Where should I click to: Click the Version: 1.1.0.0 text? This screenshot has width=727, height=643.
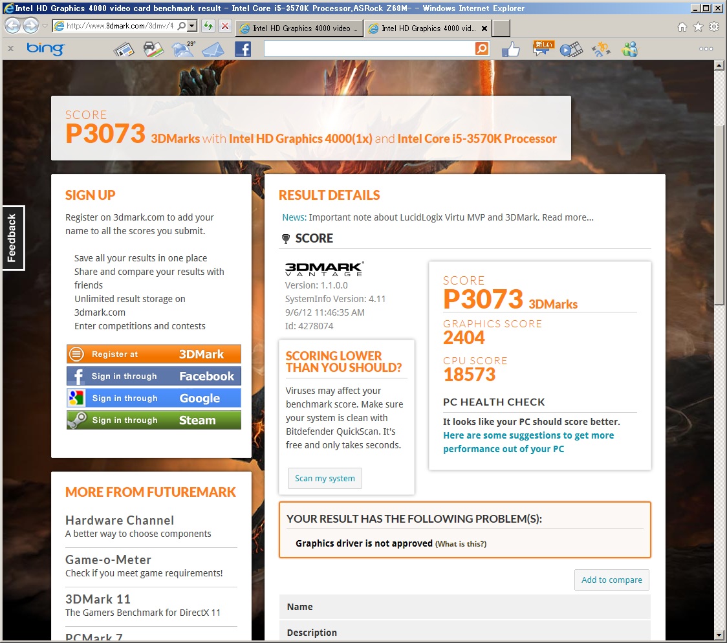coord(316,285)
